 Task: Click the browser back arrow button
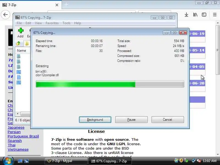5,15
